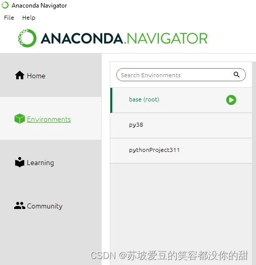256x265 pixels.
Task: Click the Community people icon
Action: 20,205
